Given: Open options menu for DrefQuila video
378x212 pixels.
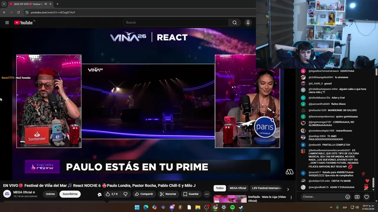Looking at the screenshot, I should (291, 198).
